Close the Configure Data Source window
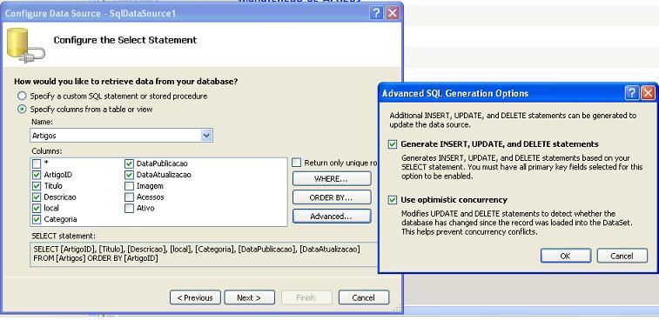Screen dimensions: 659x320 (392, 13)
